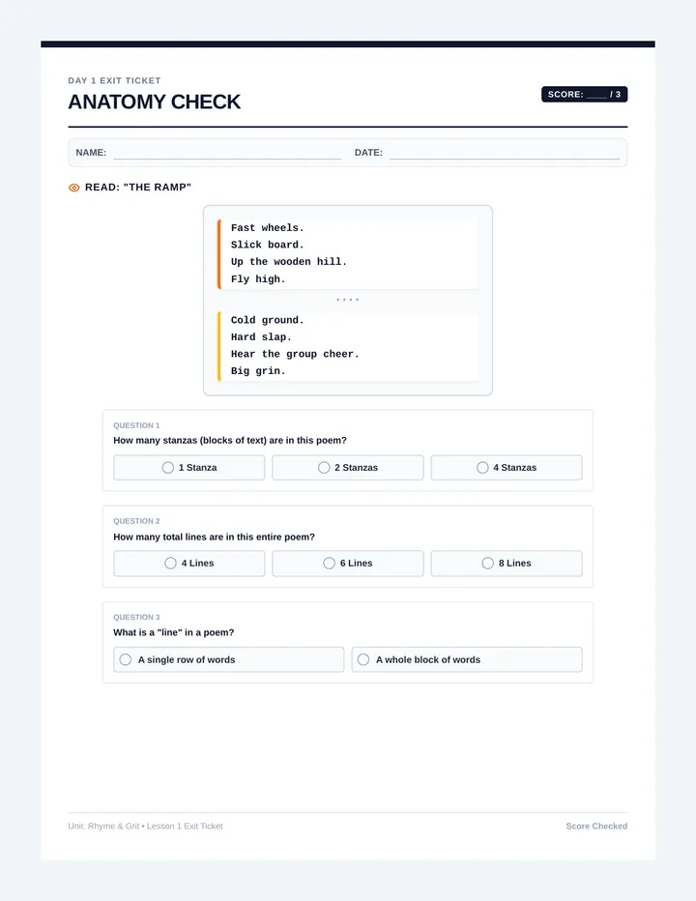Click the orange bar beside first stanza
The image size is (696, 901).
tap(219, 253)
